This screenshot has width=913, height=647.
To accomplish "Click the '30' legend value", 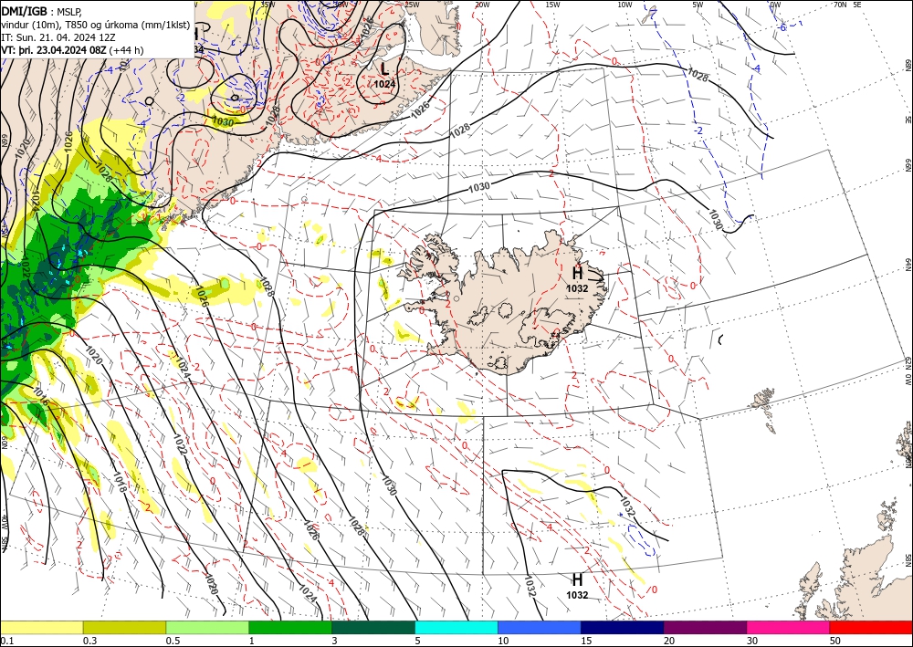I will click(753, 641).
